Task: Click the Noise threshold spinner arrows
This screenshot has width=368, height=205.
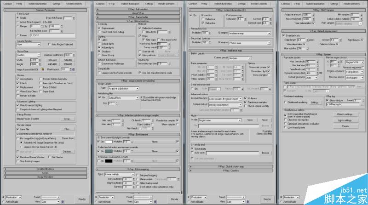Action: coord(313,19)
